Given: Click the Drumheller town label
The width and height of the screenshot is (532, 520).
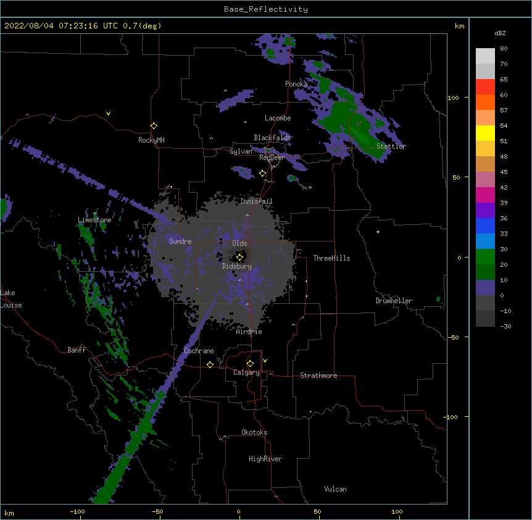Looking at the screenshot, I should pos(394,301).
